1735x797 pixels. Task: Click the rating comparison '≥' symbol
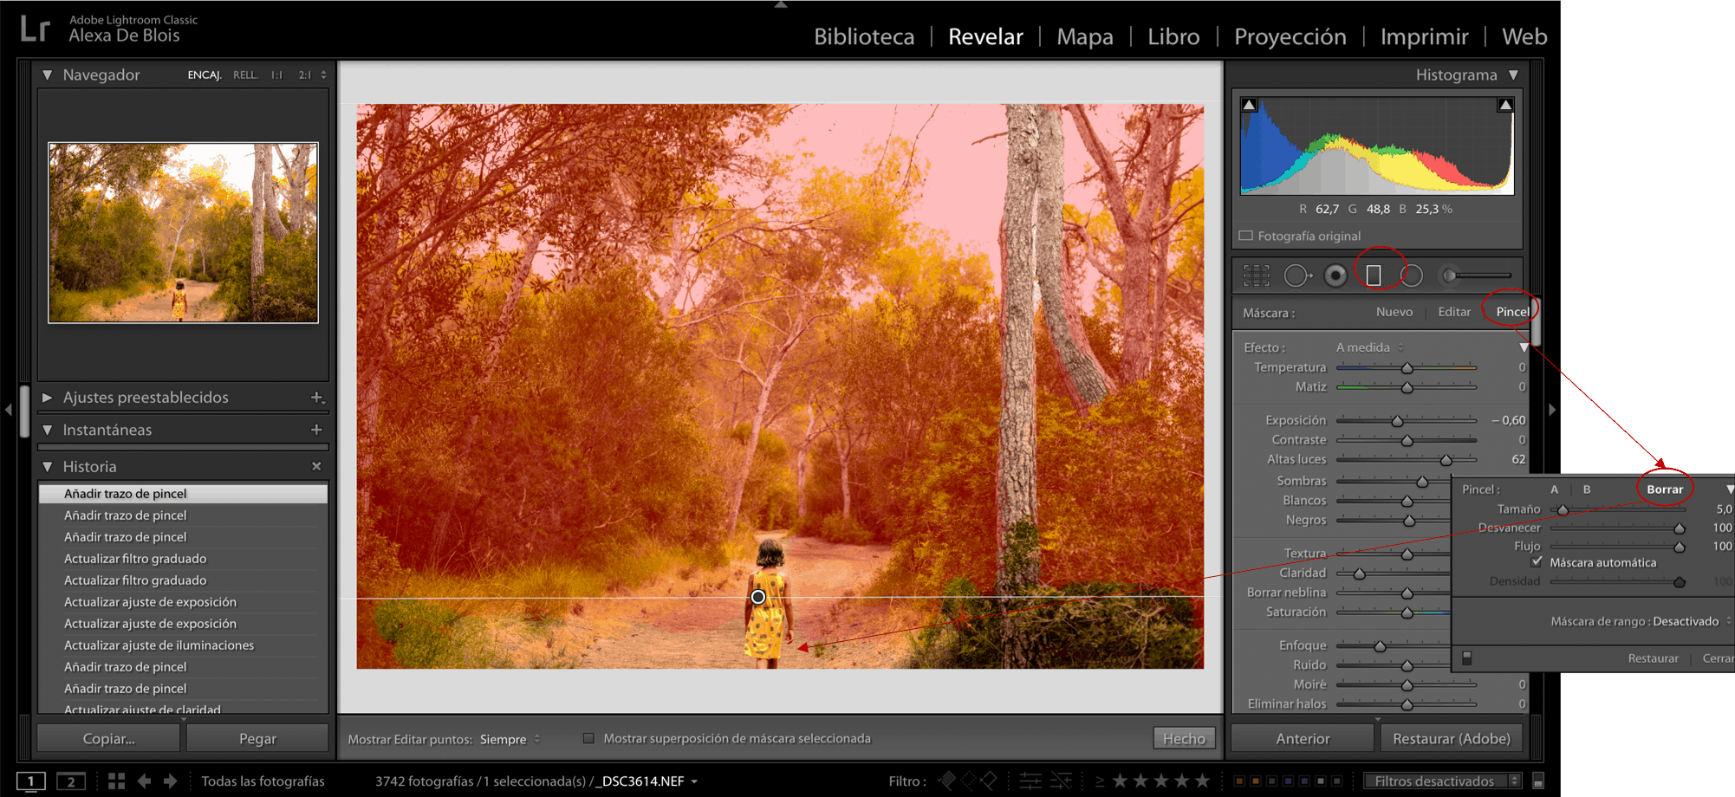[x=1100, y=781]
